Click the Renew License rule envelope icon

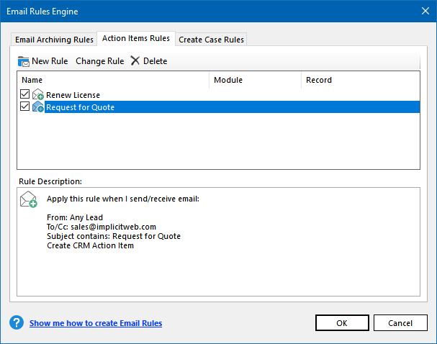38,95
